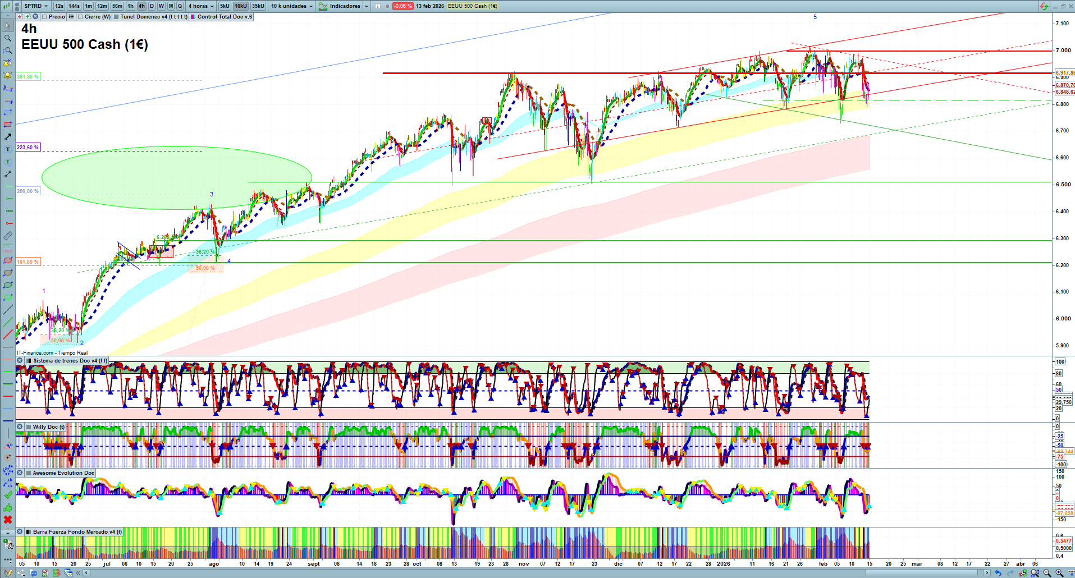Click the green checkmark tool
The width and height of the screenshot is (1075, 578).
[8, 495]
